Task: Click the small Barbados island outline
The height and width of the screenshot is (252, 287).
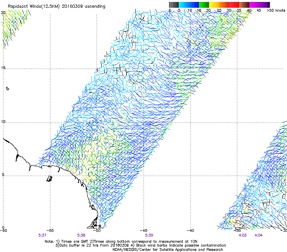Action: tap(7, 88)
